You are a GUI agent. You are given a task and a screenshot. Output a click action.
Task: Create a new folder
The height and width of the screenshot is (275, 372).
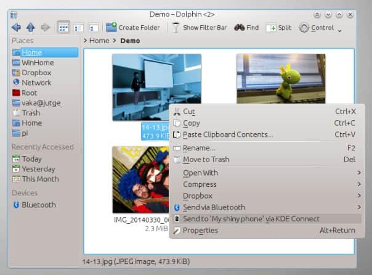pos(132,27)
